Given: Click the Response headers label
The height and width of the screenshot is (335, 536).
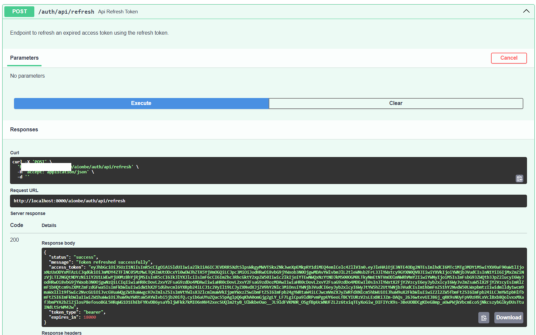Looking at the screenshot, I should coord(61,332).
